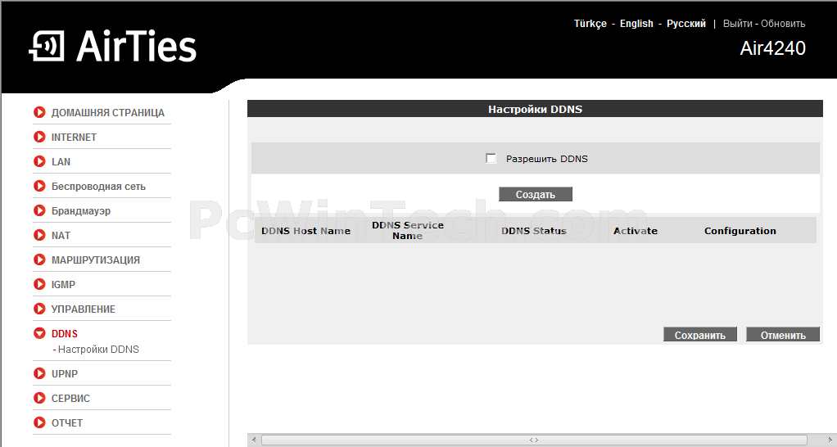
Task: Open the UPNP menu section
Action: point(65,374)
